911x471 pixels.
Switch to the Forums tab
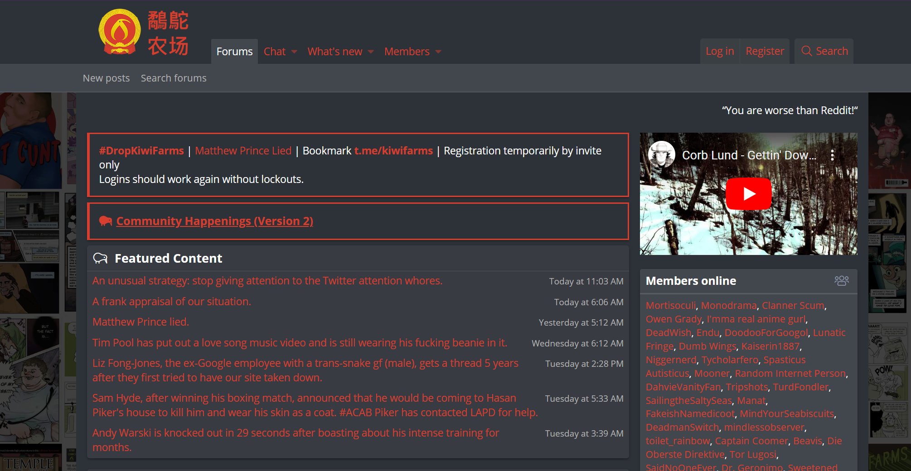[234, 52]
